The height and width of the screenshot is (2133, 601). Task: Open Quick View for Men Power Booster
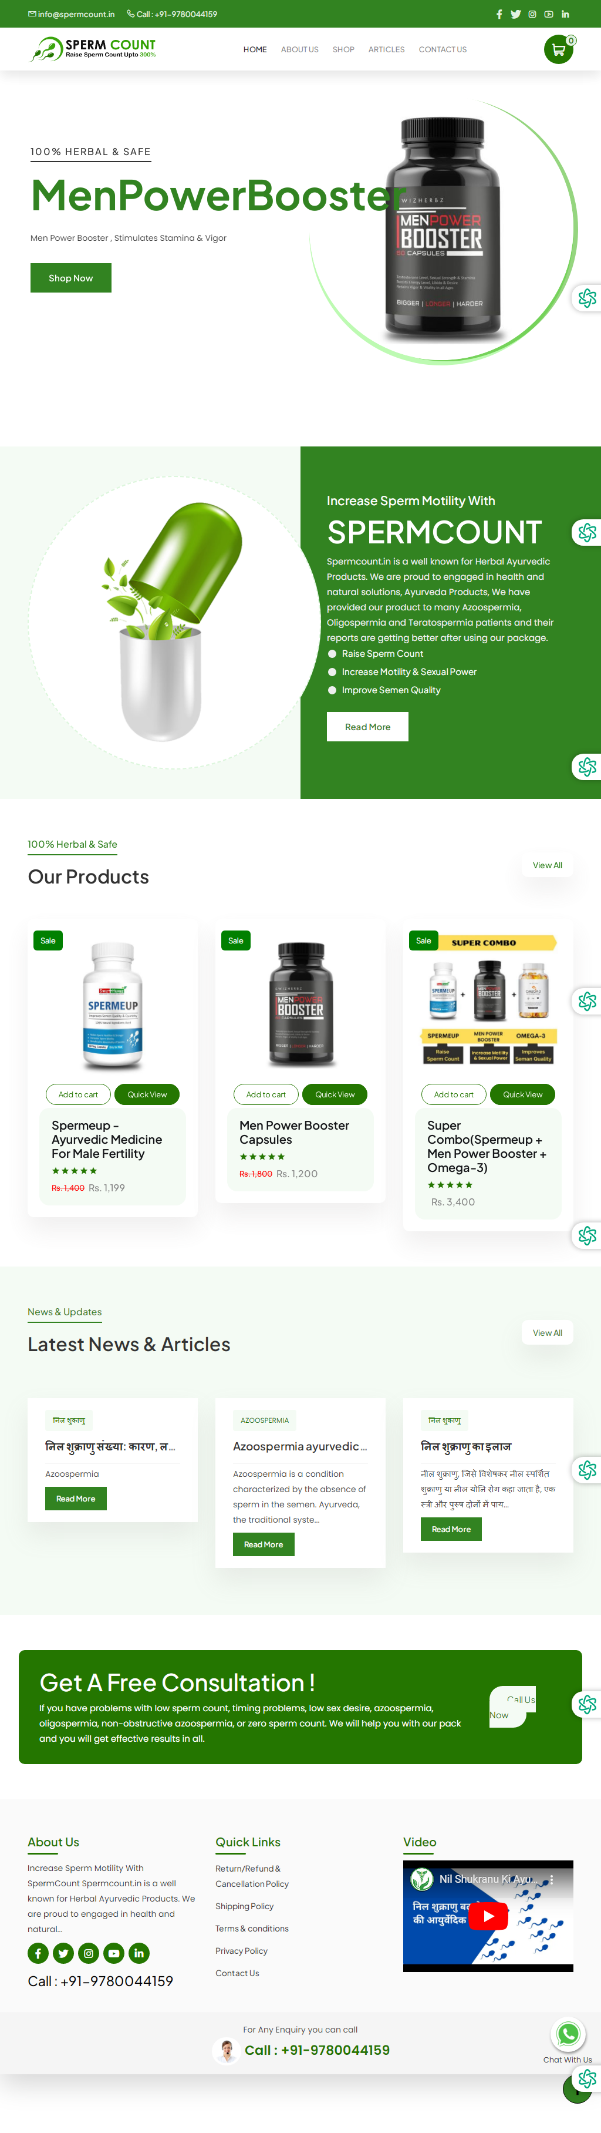(335, 1094)
